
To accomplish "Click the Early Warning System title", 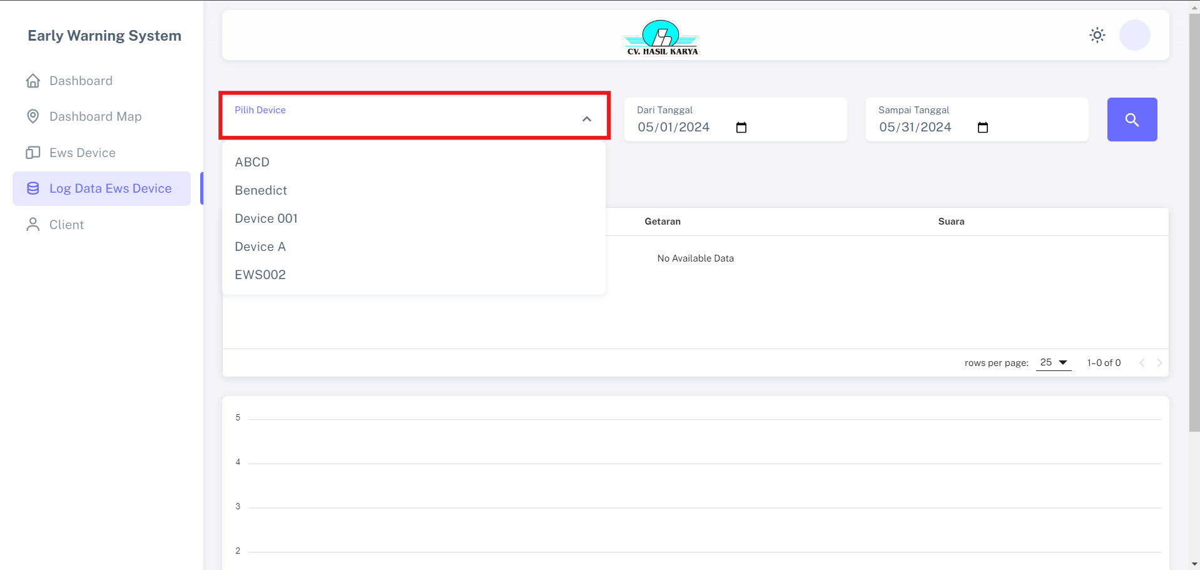I will coord(104,36).
